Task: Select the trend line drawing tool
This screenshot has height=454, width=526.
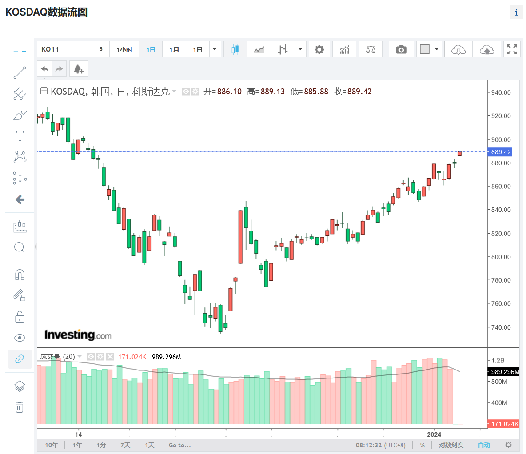Action: [20, 72]
